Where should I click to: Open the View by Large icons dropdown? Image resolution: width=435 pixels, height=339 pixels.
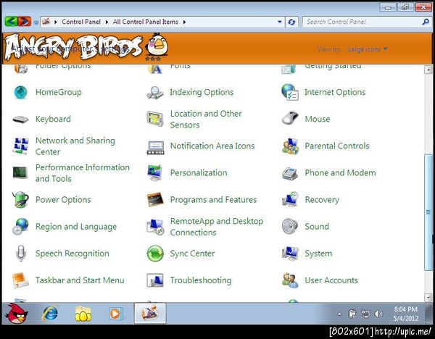(368, 49)
